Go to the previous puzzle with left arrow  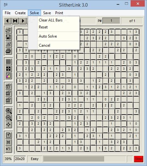pos(8,21)
